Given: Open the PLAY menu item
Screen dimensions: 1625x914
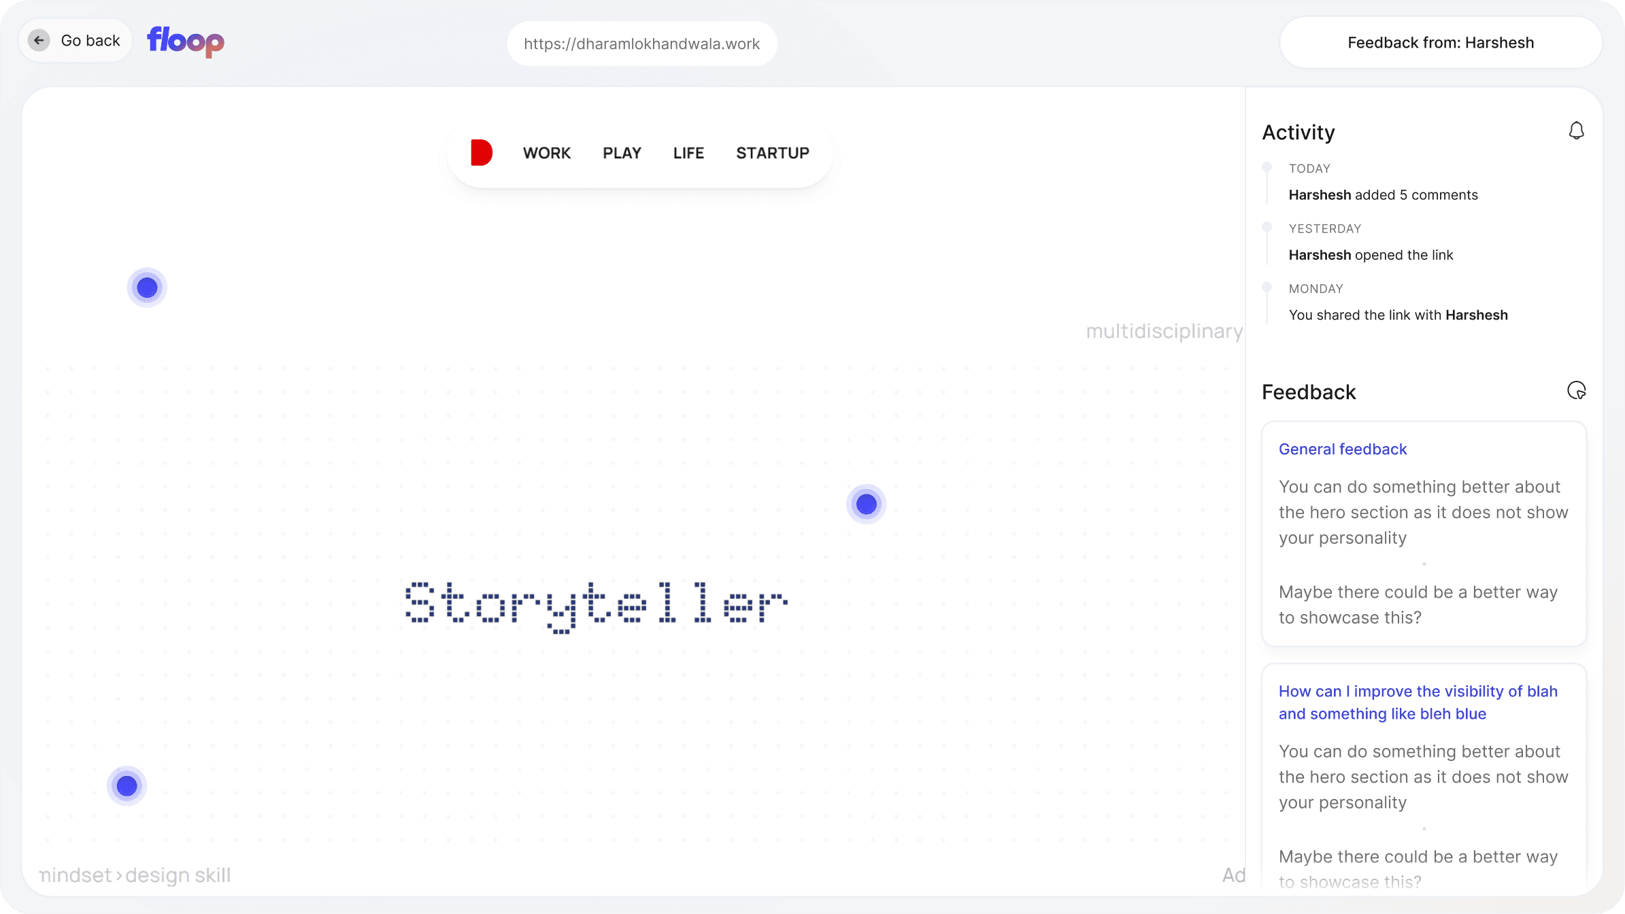Looking at the screenshot, I should pos(622,153).
